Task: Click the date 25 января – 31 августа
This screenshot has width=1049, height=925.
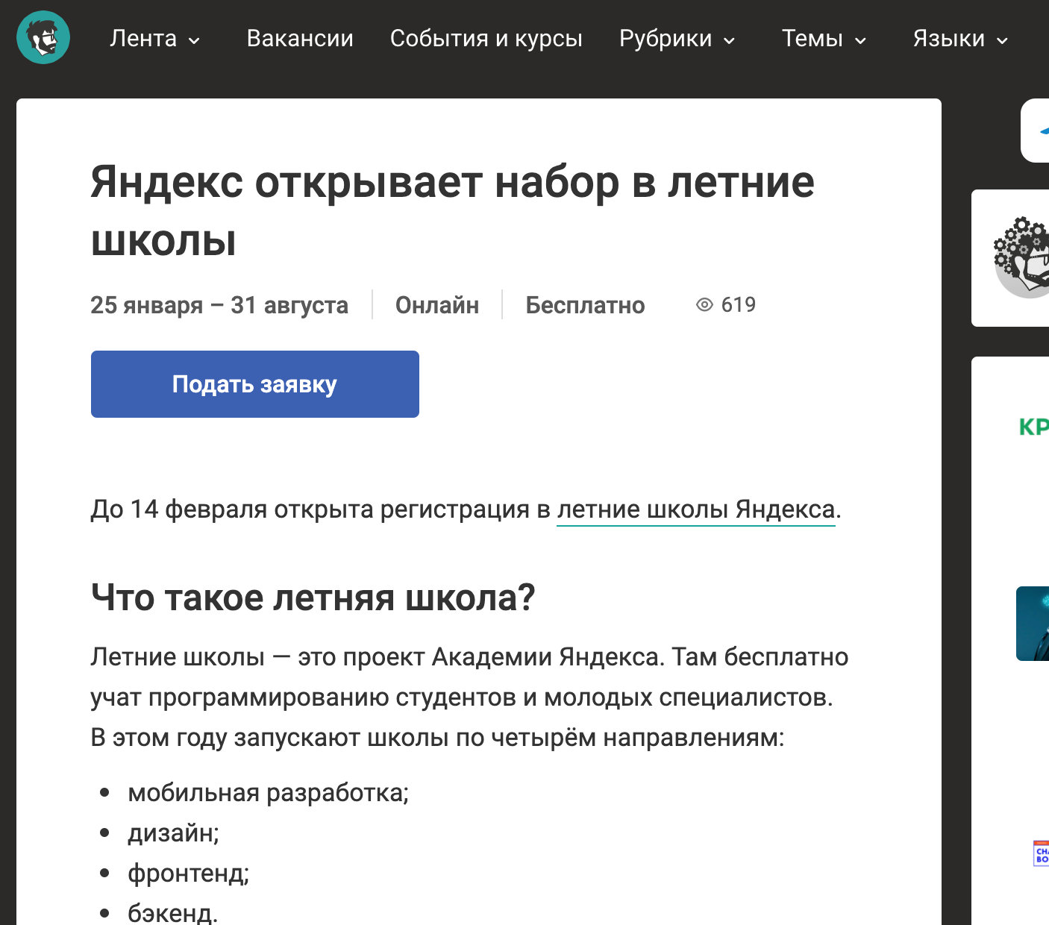Action: [x=219, y=305]
